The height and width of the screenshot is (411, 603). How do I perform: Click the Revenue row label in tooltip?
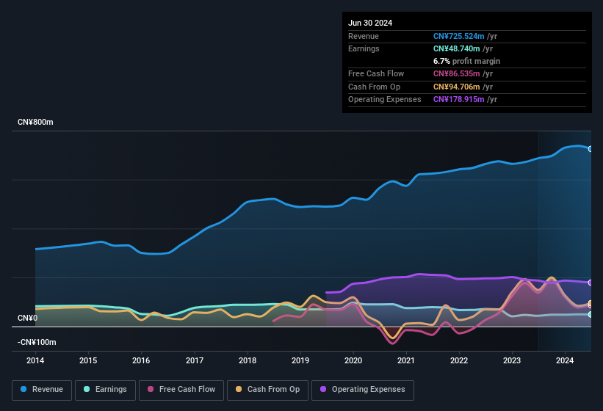pyautogui.click(x=364, y=36)
